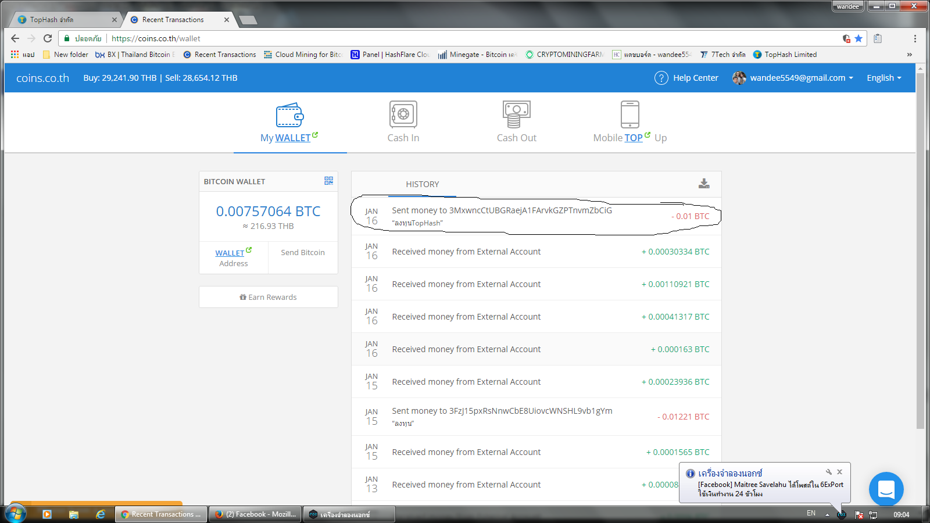Image resolution: width=930 pixels, height=523 pixels.
Task: Switch to the TopHash browser tab
Action: pos(67,20)
